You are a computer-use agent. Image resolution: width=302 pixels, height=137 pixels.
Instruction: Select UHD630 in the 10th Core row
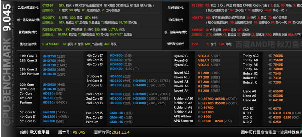(49, 85)
